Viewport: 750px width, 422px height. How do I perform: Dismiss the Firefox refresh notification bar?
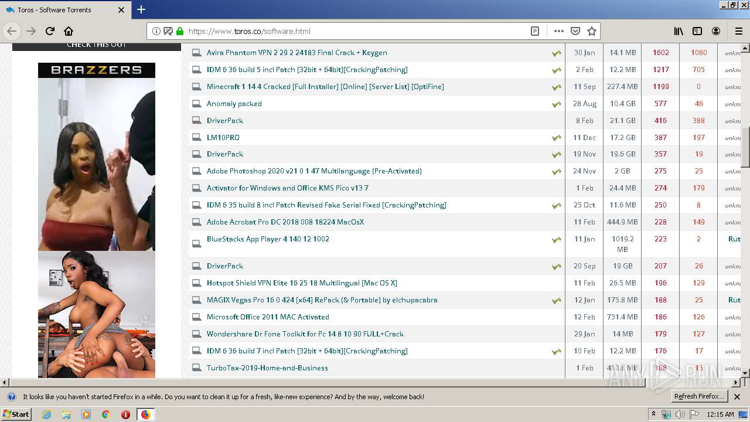coord(737,397)
